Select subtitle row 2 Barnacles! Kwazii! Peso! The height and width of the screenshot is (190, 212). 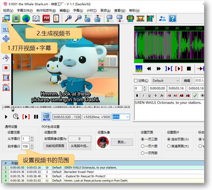[103, 172]
